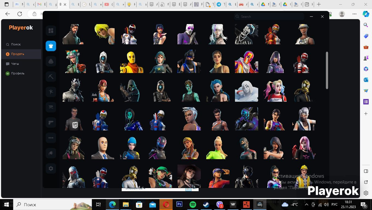Pick the pink-haired skin with star shirt

pos(304,148)
